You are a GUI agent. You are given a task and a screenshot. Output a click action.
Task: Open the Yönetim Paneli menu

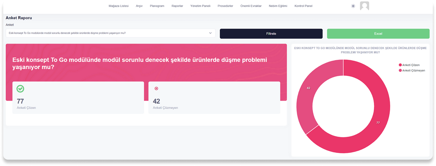[x=200, y=6]
